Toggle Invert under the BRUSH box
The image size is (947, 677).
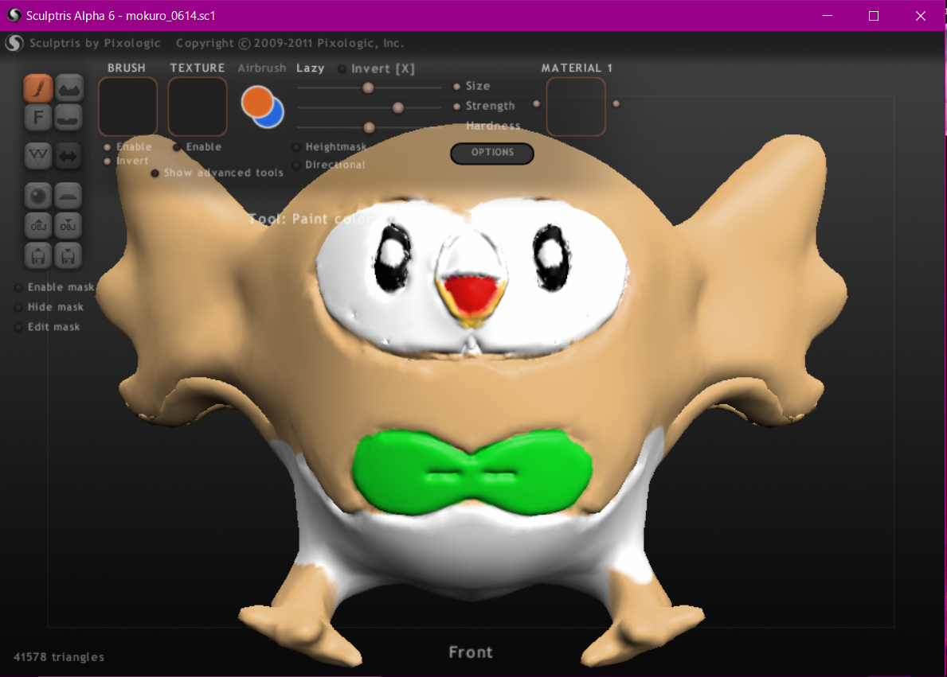pyautogui.click(x=108, y=161)
